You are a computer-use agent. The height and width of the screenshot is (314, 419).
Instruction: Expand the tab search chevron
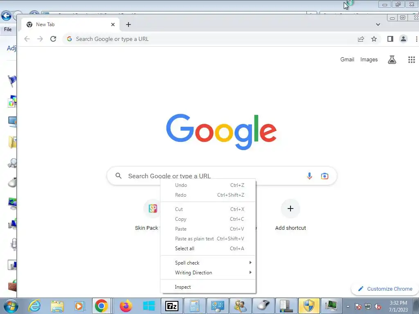pos(378,25)
